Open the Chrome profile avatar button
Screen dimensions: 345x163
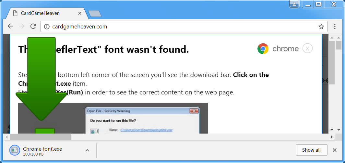[x=294, y=4]
